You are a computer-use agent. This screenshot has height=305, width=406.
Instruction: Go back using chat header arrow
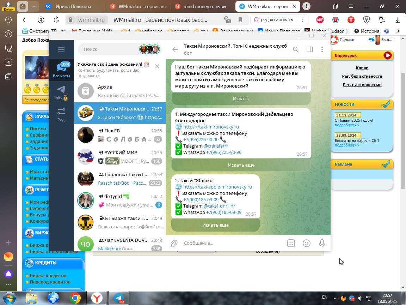(x=175, y=49)
